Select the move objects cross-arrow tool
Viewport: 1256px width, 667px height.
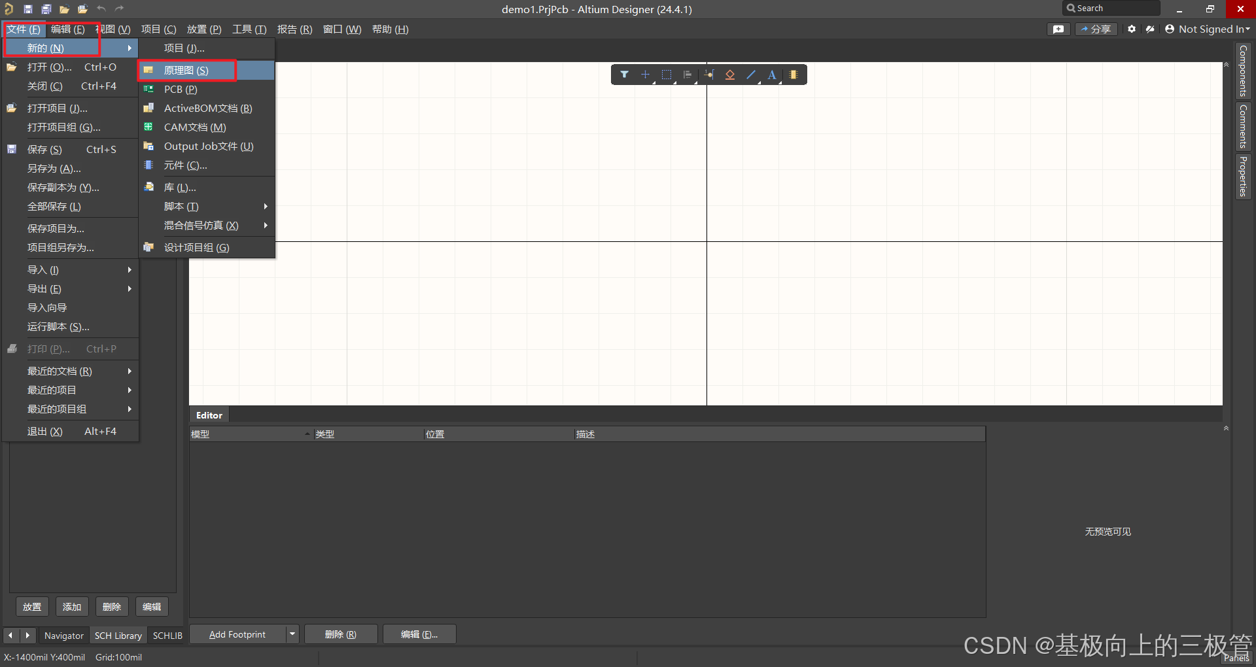pos(646,75)
